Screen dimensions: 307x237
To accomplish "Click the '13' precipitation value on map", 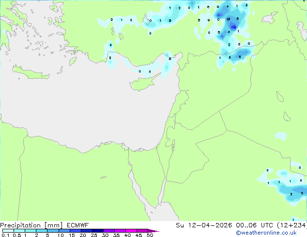I will (x=228, y=19).
